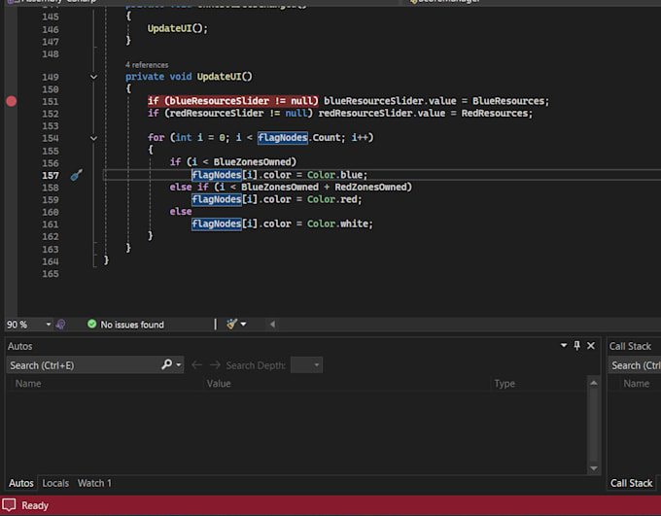Image resolution: width=661 pixels, height=516 pixels.
Task: Click in the Call Stack search field
Action: pos(636,365)
